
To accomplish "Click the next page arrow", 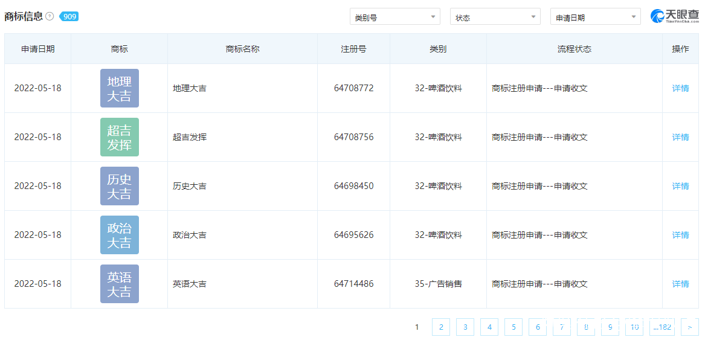I will (689, 327).
